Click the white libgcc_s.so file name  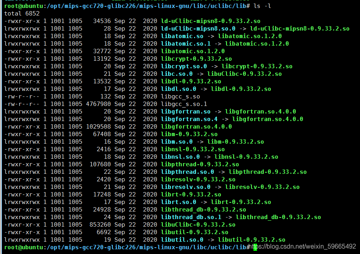tap(181, 96)
